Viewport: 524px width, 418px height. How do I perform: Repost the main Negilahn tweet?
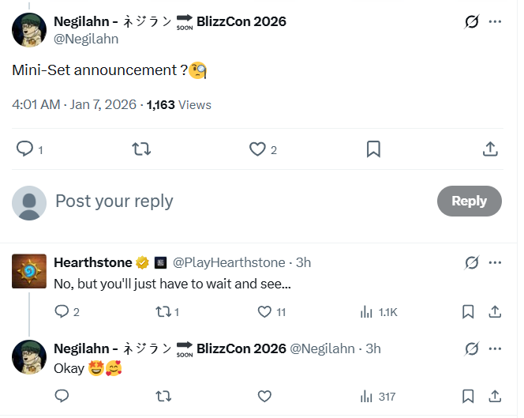coord(141,149)
